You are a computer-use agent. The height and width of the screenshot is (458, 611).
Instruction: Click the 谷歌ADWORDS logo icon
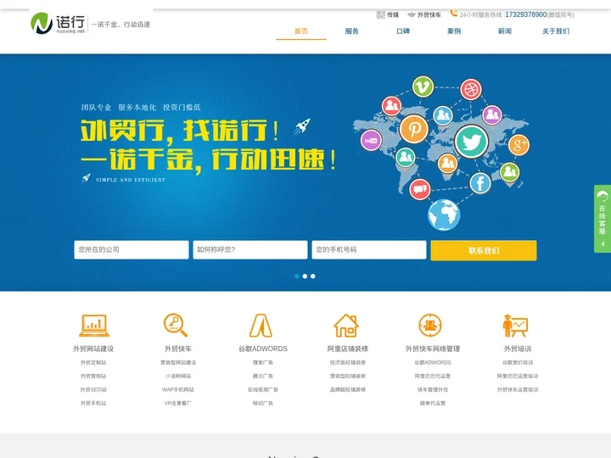click(x=261, y=325)
